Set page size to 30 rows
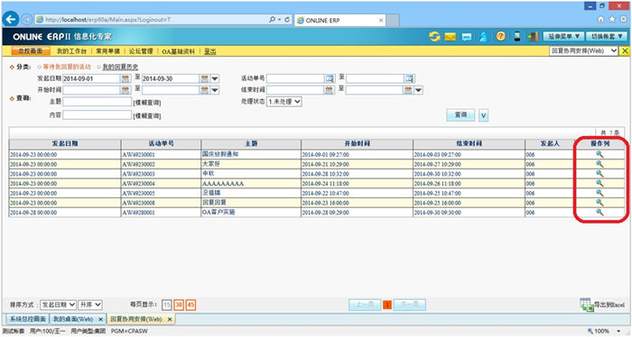This screenshot has width=632, height=337. point(179,305)
